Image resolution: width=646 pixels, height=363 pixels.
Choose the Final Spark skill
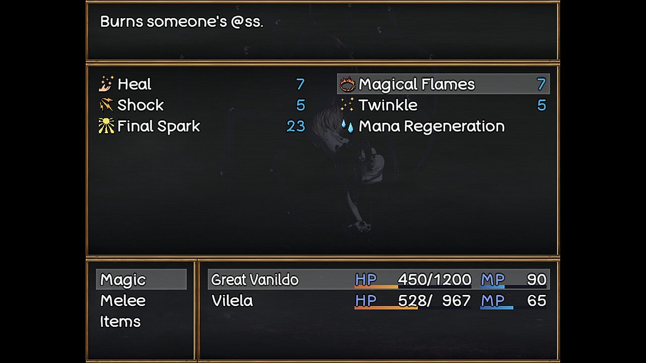pos(159,126)
